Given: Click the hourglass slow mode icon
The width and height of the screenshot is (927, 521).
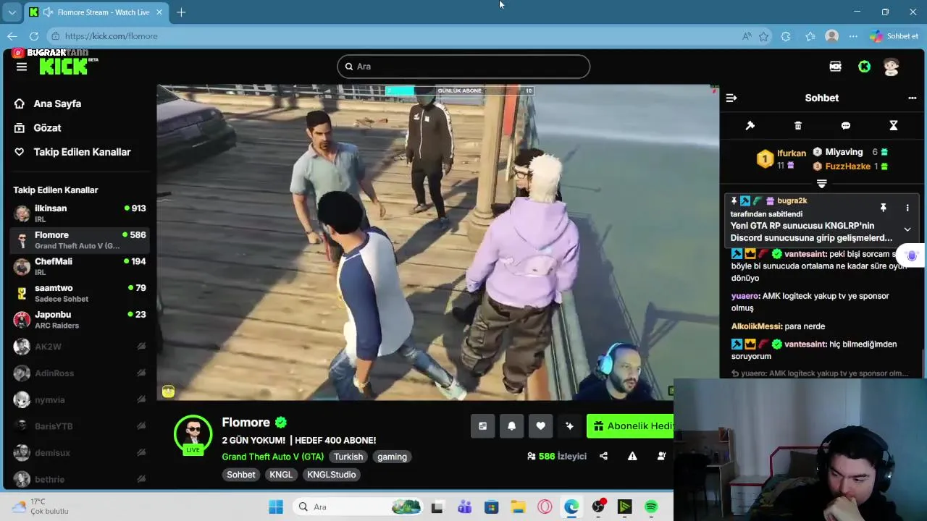Looking at the screenshot, I should click(894, 125).
